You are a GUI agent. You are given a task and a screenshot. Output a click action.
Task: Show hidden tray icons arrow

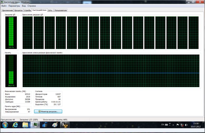coord(173,125)
